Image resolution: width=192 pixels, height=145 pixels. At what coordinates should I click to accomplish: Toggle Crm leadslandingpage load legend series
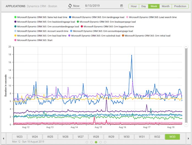click(x=45, y=22)
